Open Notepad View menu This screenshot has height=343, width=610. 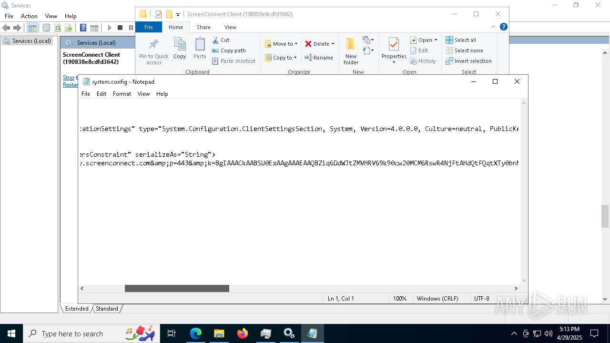point(143,94)
